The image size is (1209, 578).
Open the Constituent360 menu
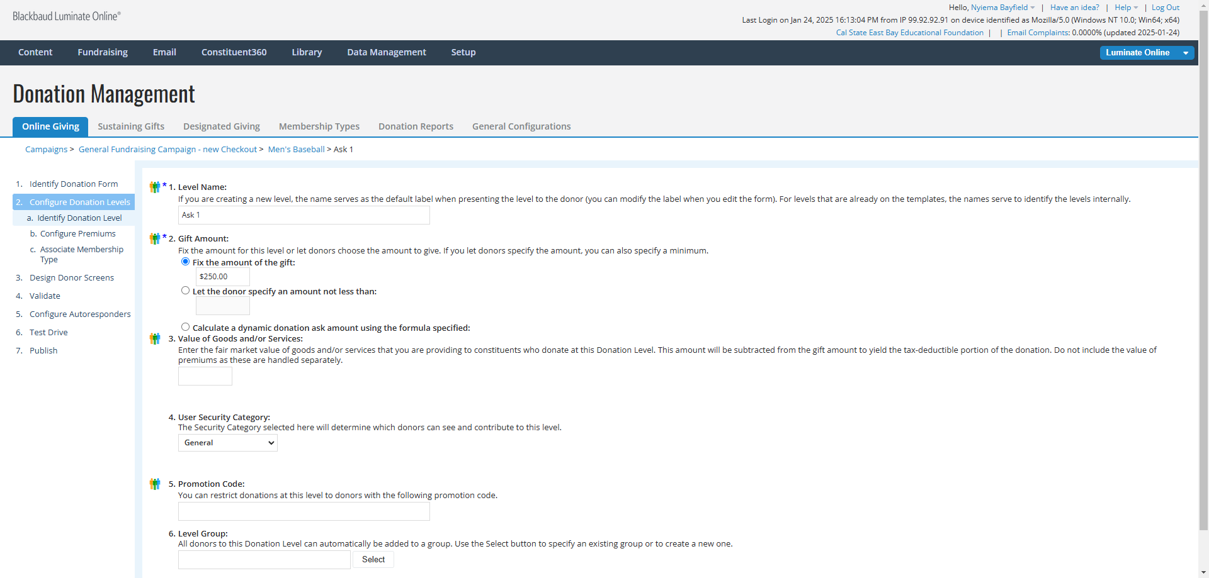(234, 52)
